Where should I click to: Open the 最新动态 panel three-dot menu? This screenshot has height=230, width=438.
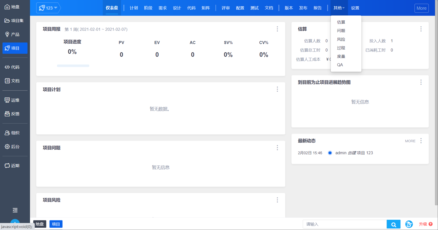coord(421,141)
